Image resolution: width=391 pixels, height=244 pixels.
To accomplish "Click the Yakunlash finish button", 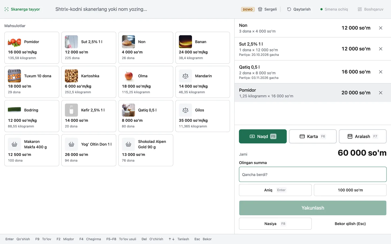I will (313, 208).
